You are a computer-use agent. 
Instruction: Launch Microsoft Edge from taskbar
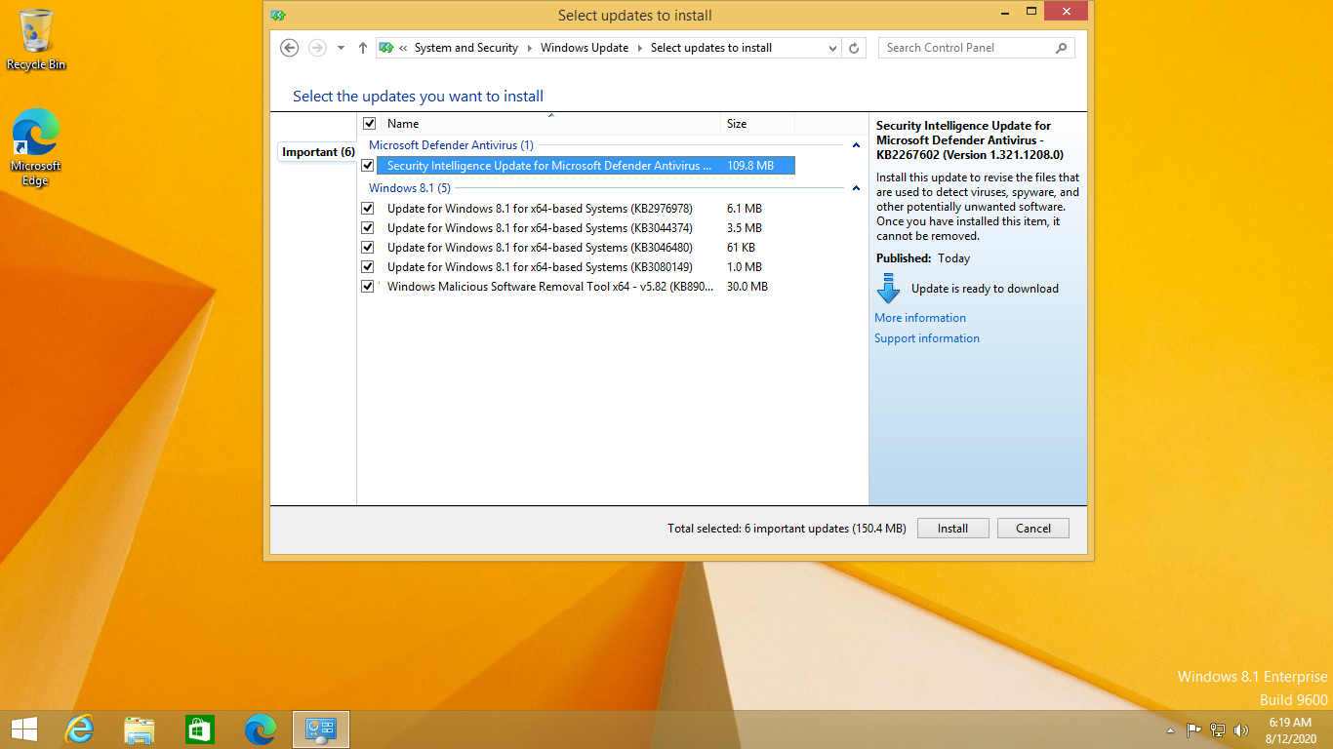[x=261, y=729]
